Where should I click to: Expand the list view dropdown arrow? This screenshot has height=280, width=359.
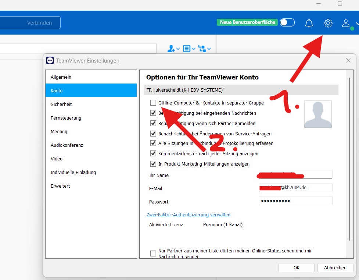(194, 49)
